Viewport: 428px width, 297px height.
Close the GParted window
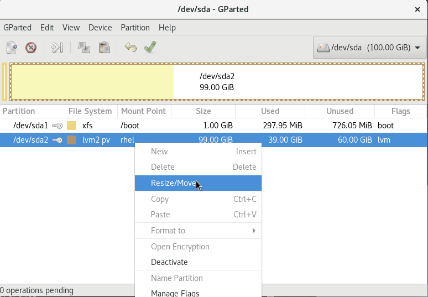click(x=417, y=9)
